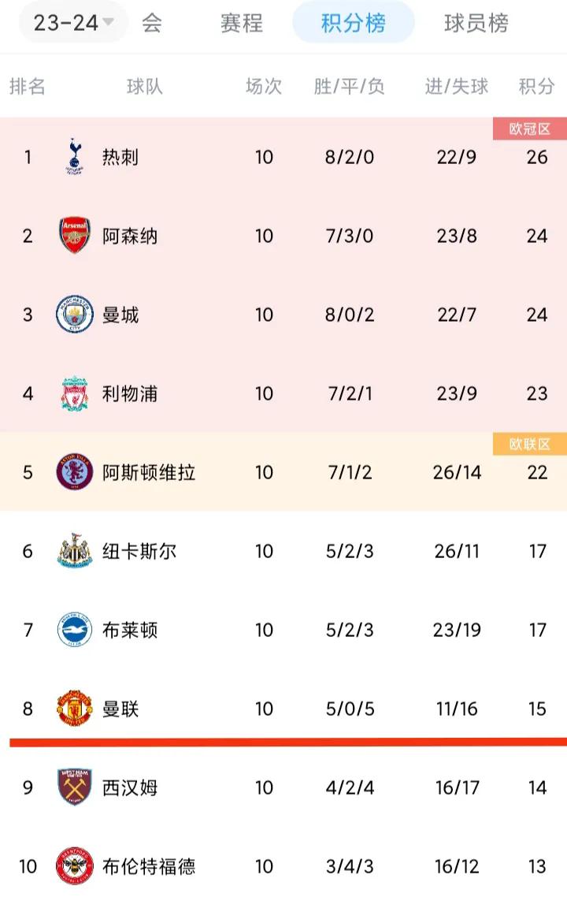
Task: Switch to the 赛程 tab
Action: (242, 23)
